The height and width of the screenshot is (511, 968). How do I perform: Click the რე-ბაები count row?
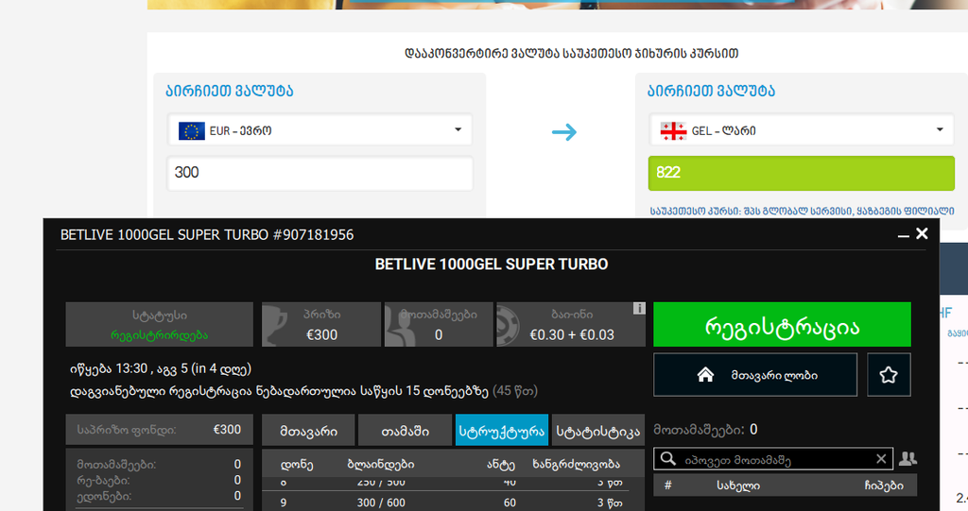coord(159,480)
